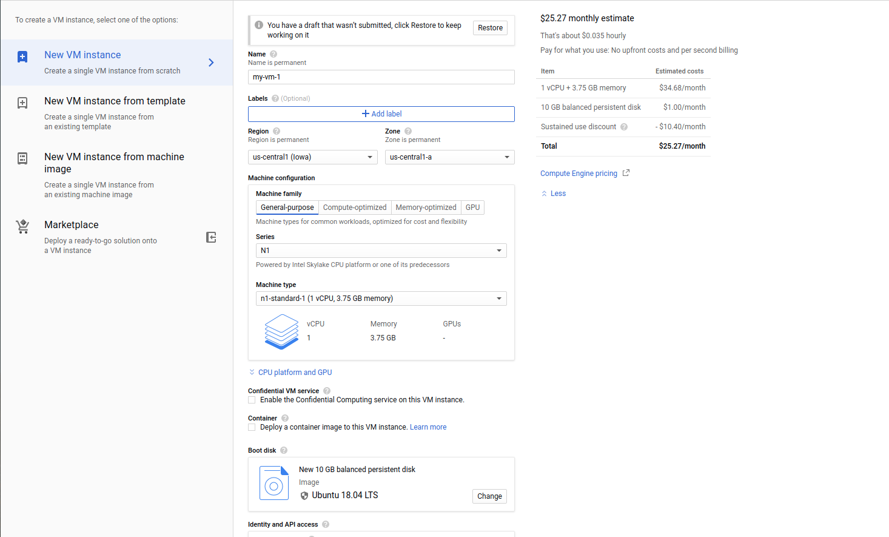Click the Restore button
This screenshot has width=889, height=537.
tap(489, 27)
